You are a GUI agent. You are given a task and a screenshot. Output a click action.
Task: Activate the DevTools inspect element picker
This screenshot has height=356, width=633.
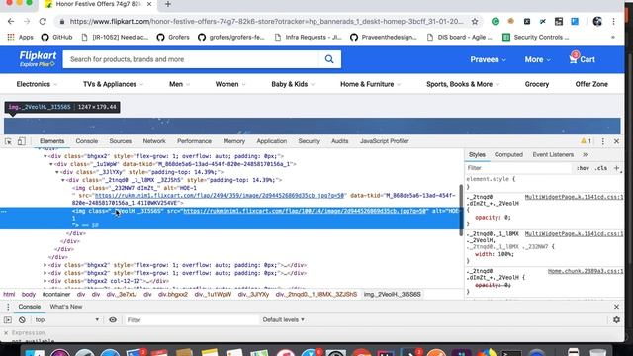(x=8, y=141)
